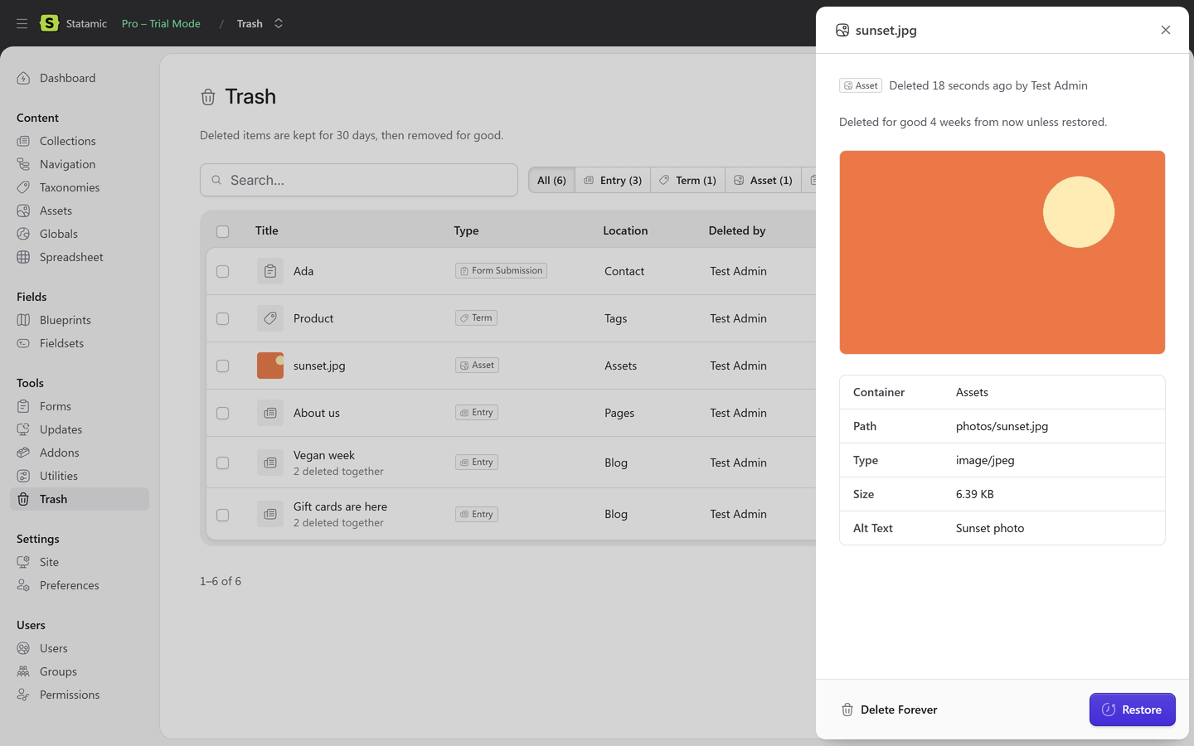Check the Product row checkbox
This screenshot has height=746, width=1194.
point(222,318)
